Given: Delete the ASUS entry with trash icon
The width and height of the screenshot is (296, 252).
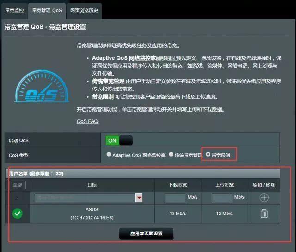Looking at the screenshot, I should coord(264,214).
